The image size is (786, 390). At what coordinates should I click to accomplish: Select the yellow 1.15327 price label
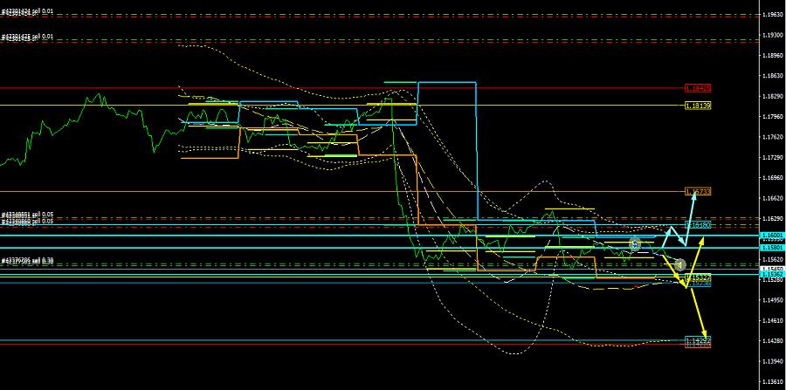pos(698,277)
